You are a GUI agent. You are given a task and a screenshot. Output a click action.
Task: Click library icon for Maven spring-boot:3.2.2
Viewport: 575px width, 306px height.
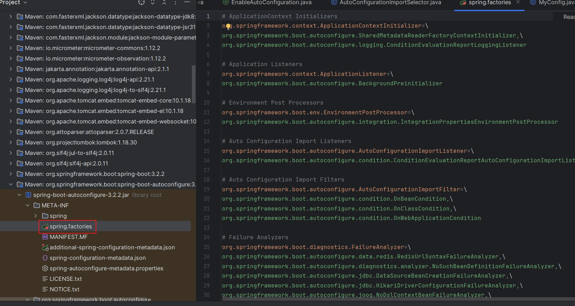coord(20,174)
